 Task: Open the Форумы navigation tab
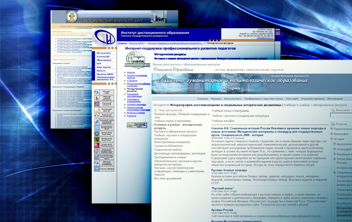point(216,99)
